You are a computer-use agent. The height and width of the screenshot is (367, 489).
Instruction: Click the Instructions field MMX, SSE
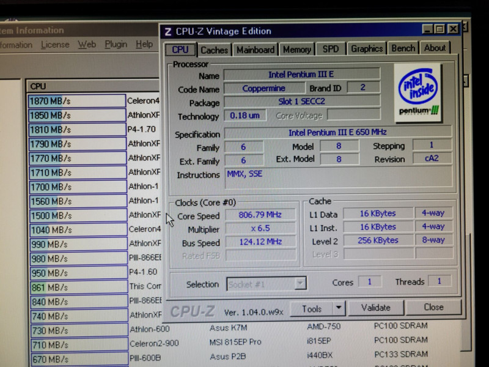tap(339, 177)
